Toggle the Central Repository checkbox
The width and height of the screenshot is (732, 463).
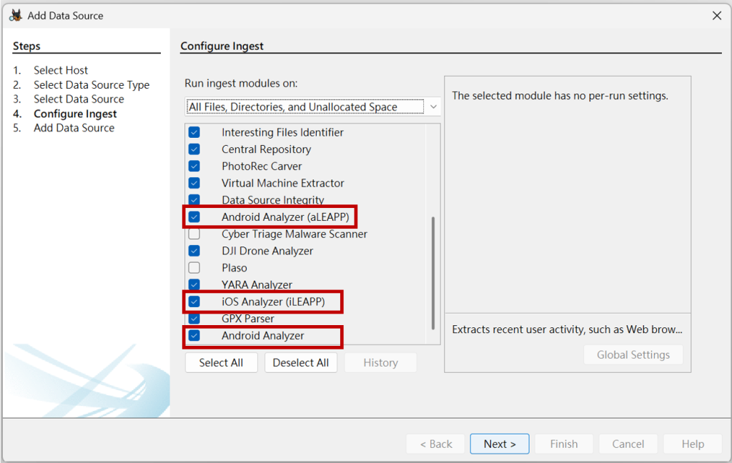[194, 149]
